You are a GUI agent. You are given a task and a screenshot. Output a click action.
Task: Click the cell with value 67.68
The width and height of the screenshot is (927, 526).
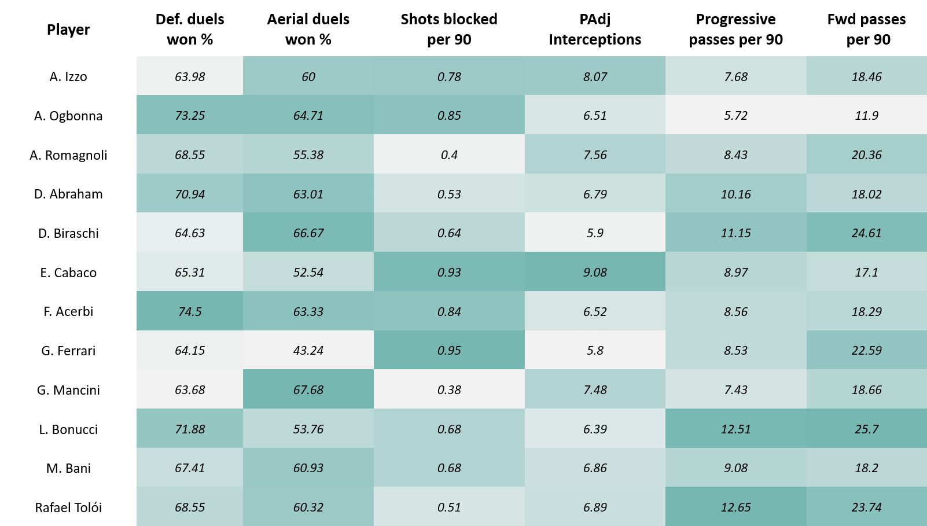coord(308,389)
